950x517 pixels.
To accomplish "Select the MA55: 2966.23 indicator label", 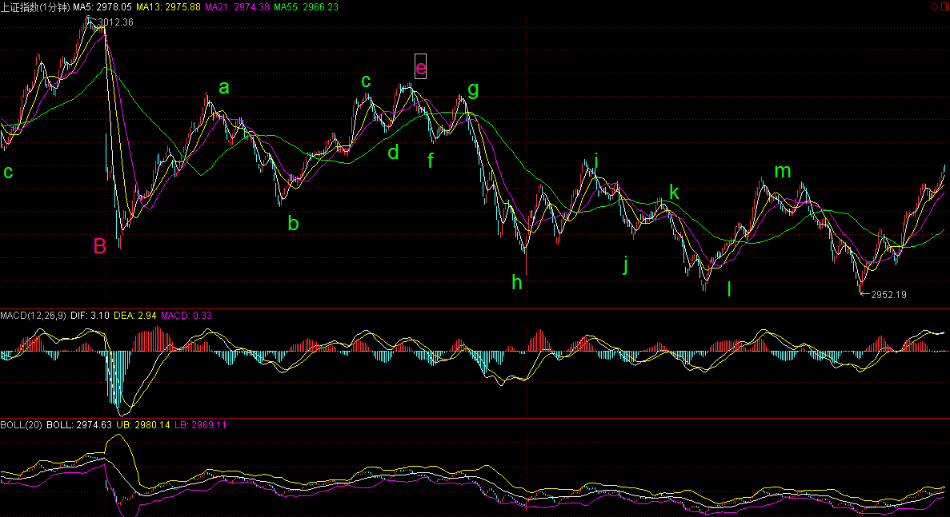I will point(306,7).
